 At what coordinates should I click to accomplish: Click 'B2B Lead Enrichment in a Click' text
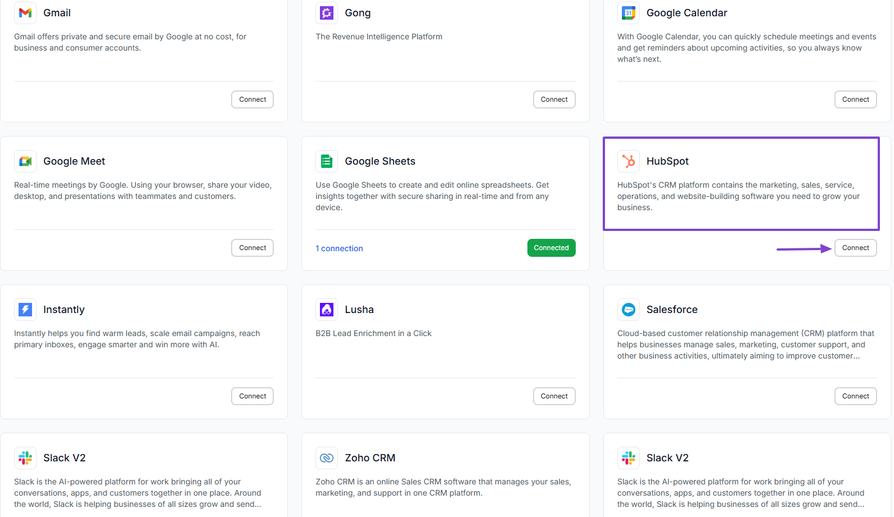373,333
